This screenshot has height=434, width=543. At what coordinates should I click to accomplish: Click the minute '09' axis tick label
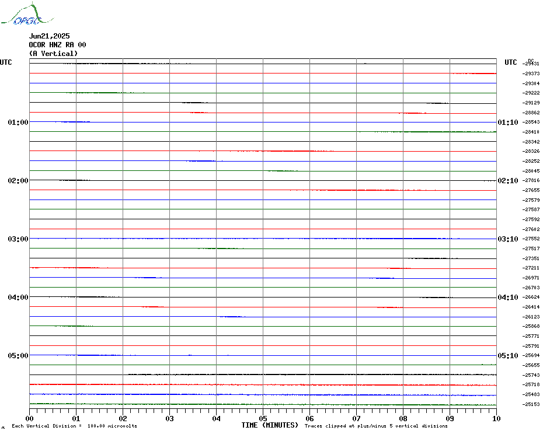tap(450, 418)
